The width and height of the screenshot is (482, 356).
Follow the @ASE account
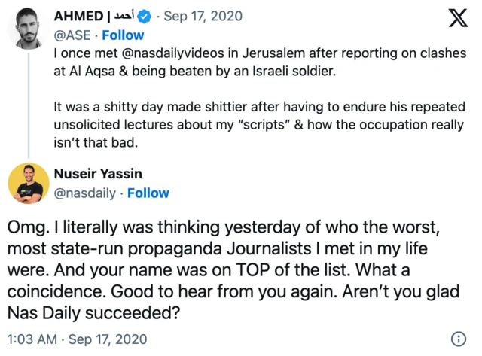coord(123,35)
